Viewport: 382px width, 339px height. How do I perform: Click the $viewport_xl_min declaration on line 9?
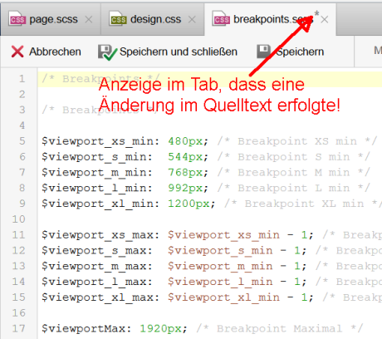click(x=100, y=204)
